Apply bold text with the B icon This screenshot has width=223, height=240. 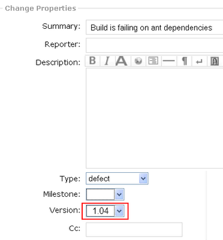tap(92, 61)
